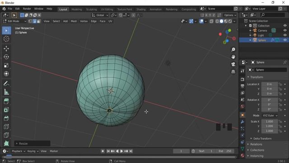
Task: Activate the Knife tool
Action: click(6, 135)
